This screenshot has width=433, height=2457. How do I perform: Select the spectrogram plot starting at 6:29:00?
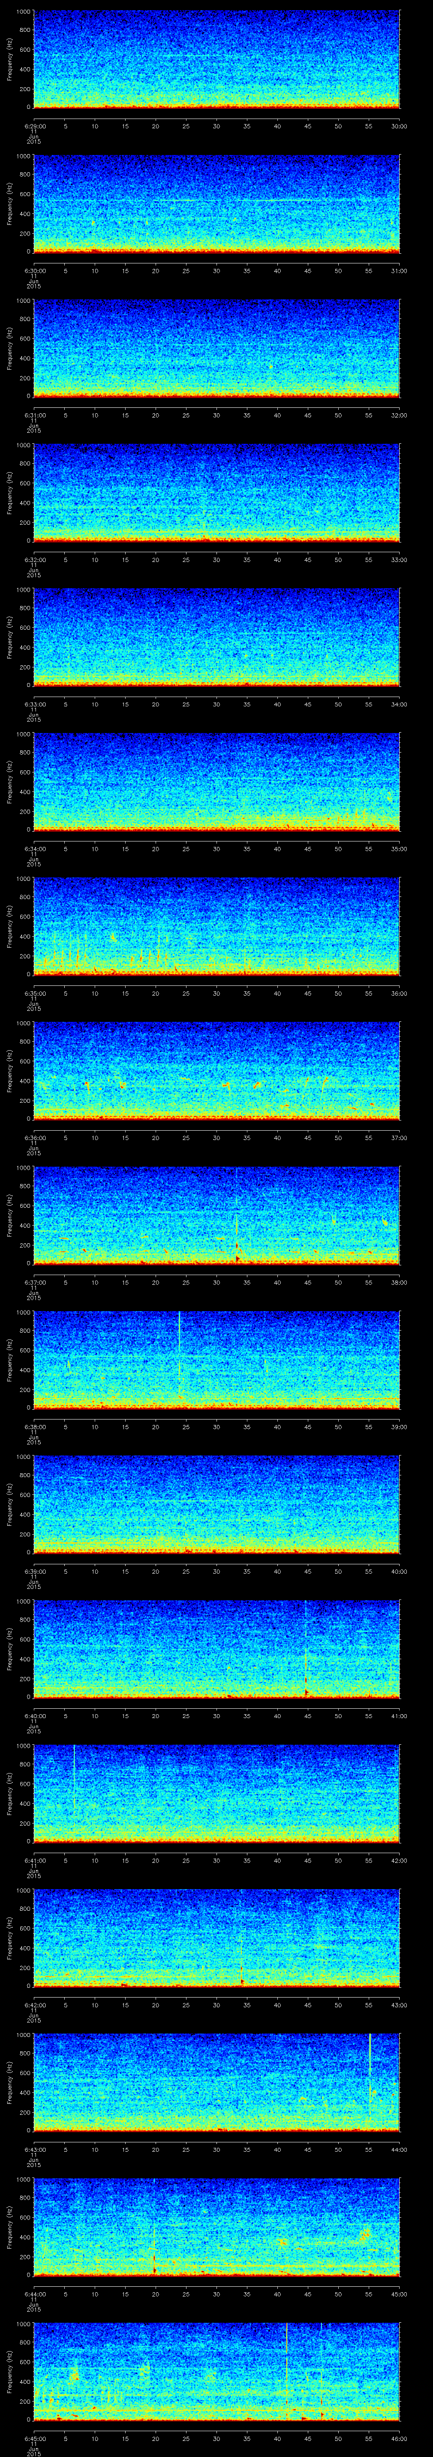[216, 59]
